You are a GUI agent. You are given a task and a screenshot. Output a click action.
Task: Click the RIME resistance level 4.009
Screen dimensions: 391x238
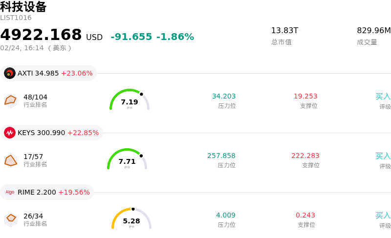226,215
